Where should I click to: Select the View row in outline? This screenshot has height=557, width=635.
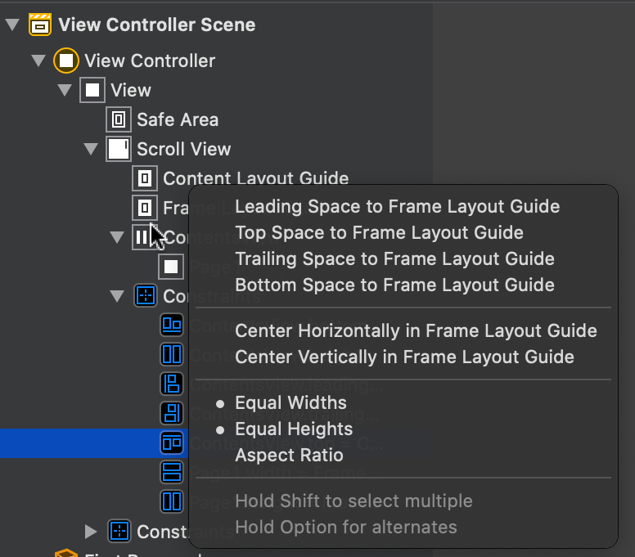[131, 90]
